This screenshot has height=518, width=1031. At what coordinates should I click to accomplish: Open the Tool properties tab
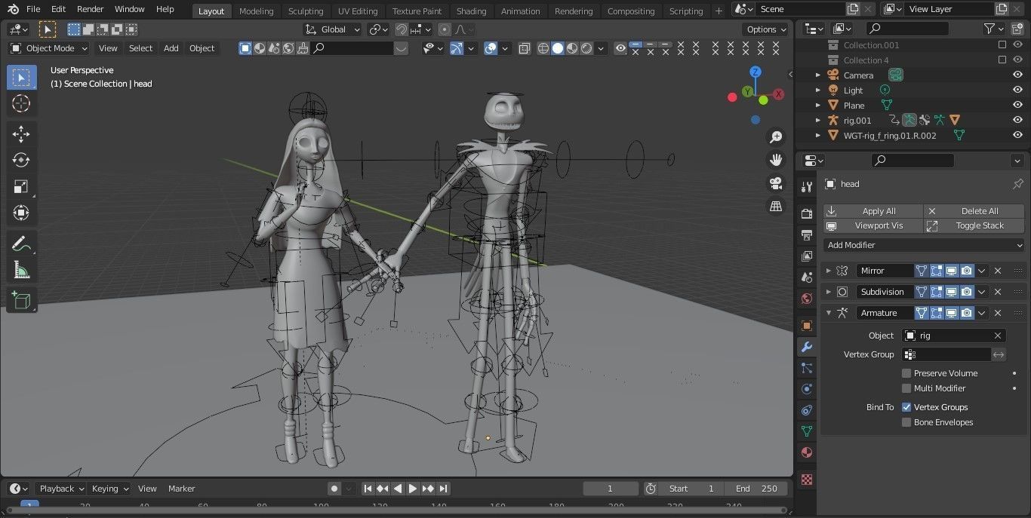click(x=807, y=187)
